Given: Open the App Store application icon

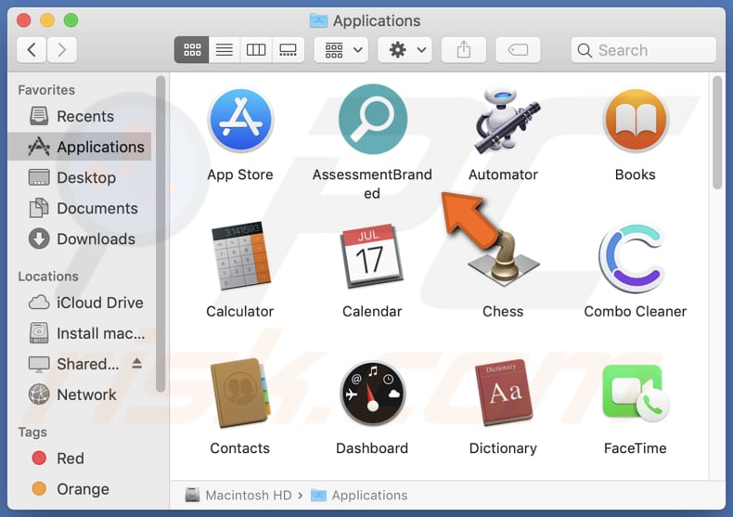Looking at the screenshot, I should pos(240,120).
